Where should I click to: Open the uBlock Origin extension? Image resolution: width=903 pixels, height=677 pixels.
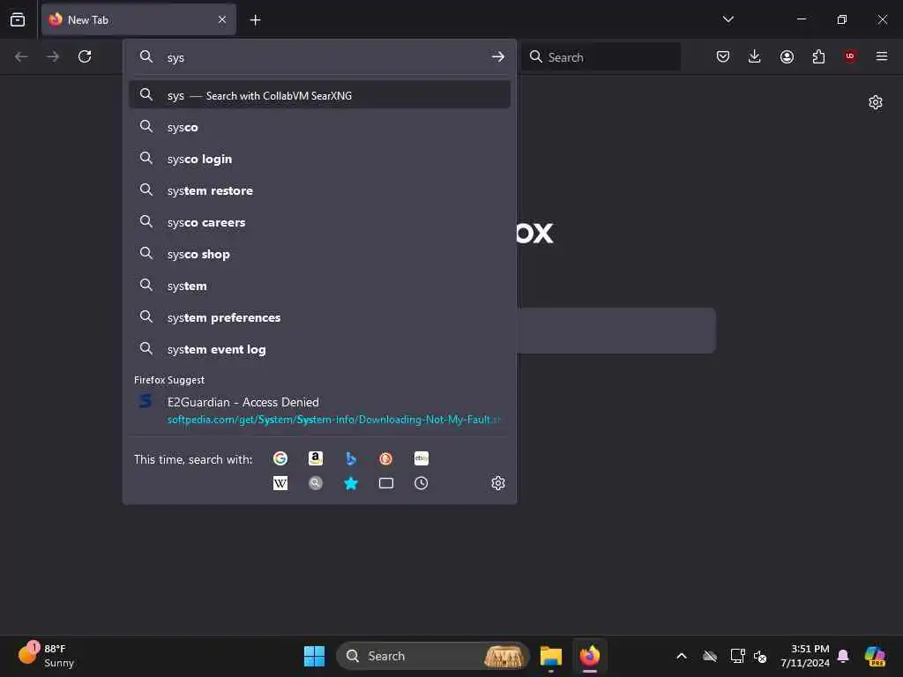click(x=850, y=56)
